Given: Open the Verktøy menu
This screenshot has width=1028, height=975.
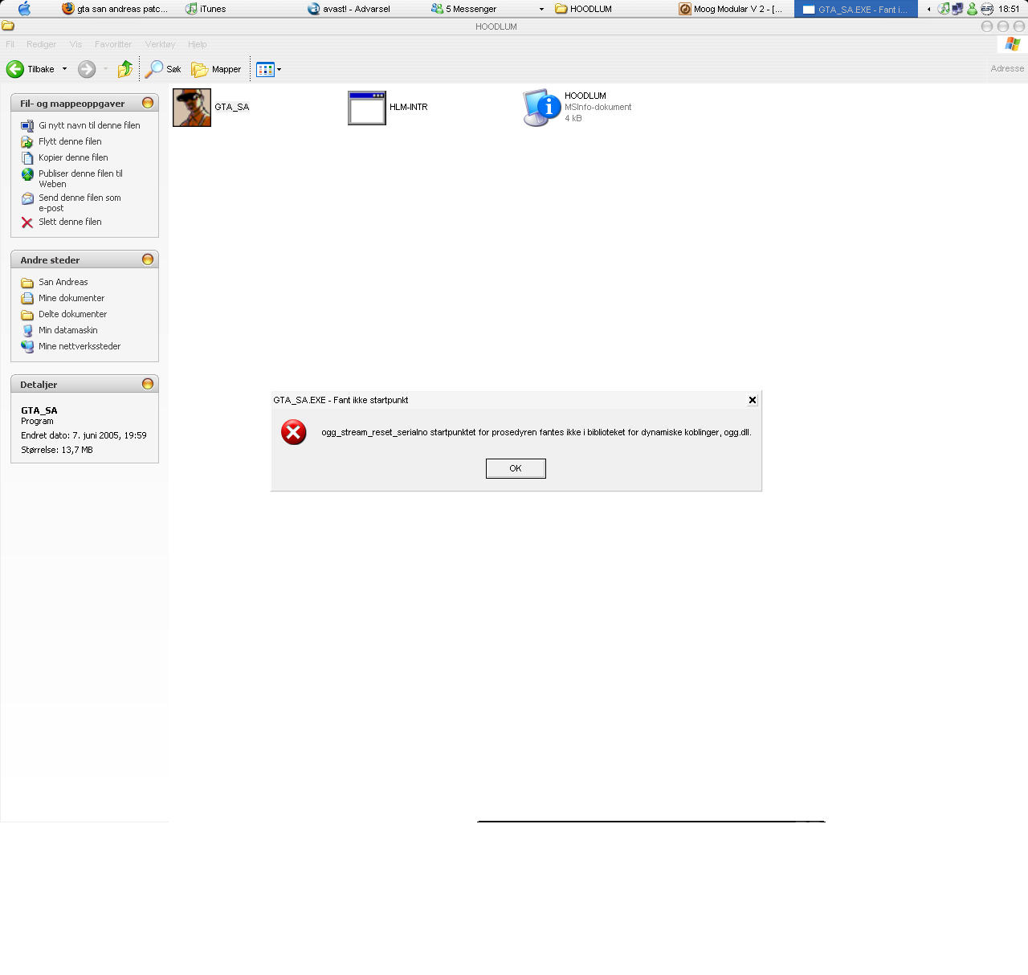Looking at the screenshot, I should [x=160, y=44].
